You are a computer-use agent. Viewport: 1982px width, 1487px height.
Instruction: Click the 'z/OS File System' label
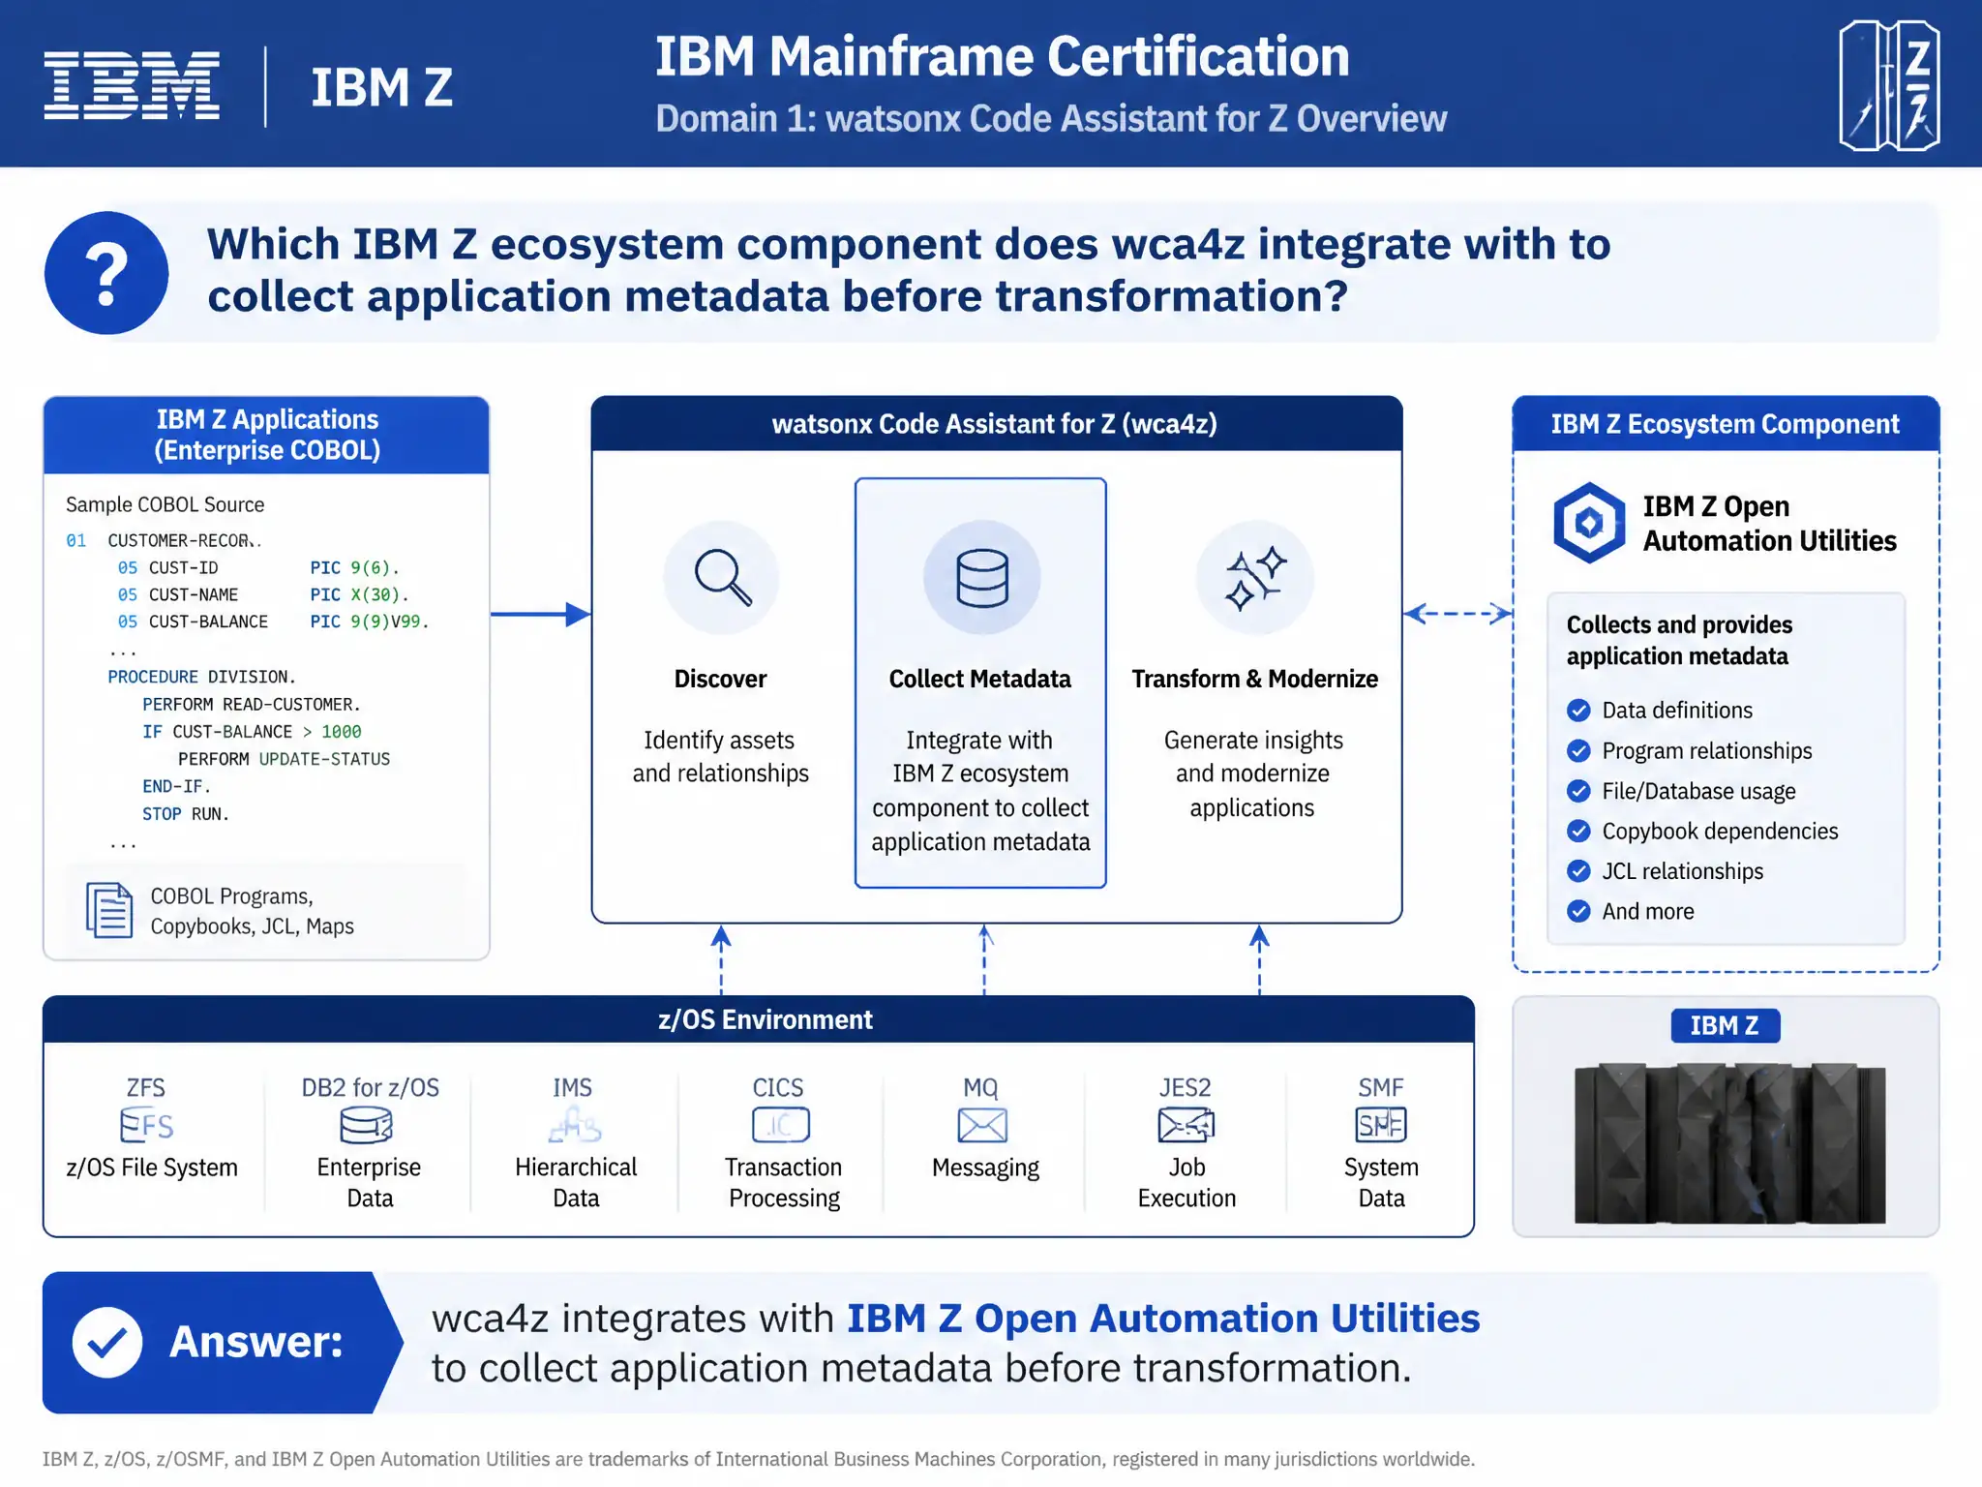click(152, 1168)
